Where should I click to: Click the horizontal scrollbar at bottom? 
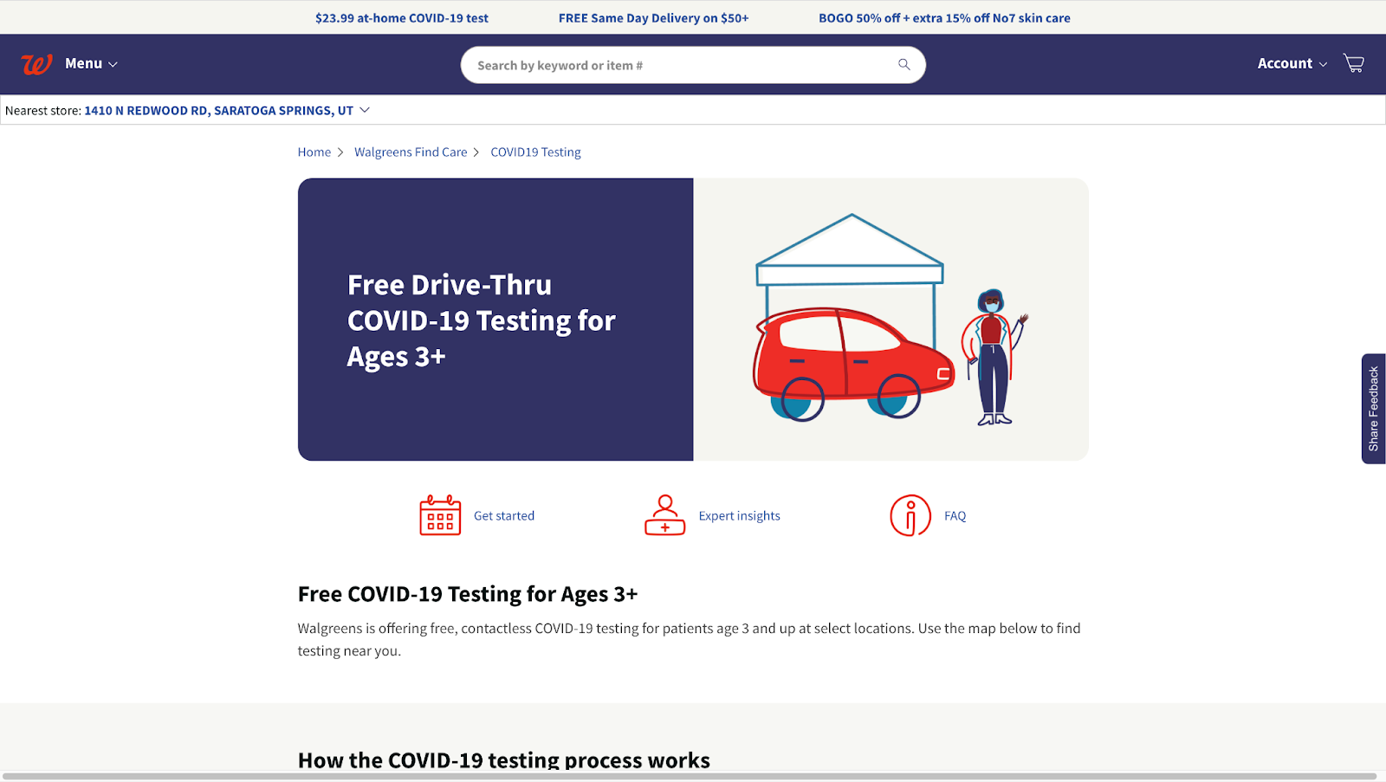(x=690, y=777)
